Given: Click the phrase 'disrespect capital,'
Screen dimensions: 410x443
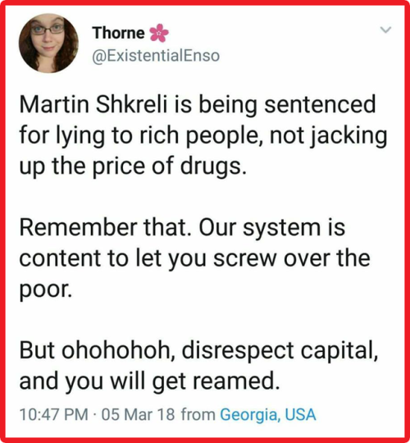Looking at the screenshot, I should 280,350.
